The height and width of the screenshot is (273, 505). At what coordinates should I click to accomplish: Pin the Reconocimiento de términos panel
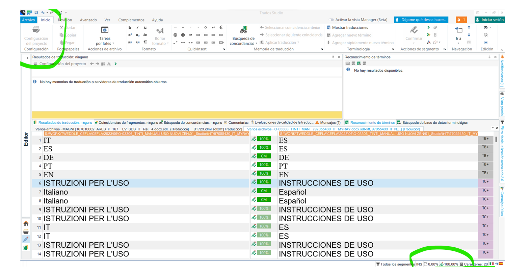click(x=489, y=57)
